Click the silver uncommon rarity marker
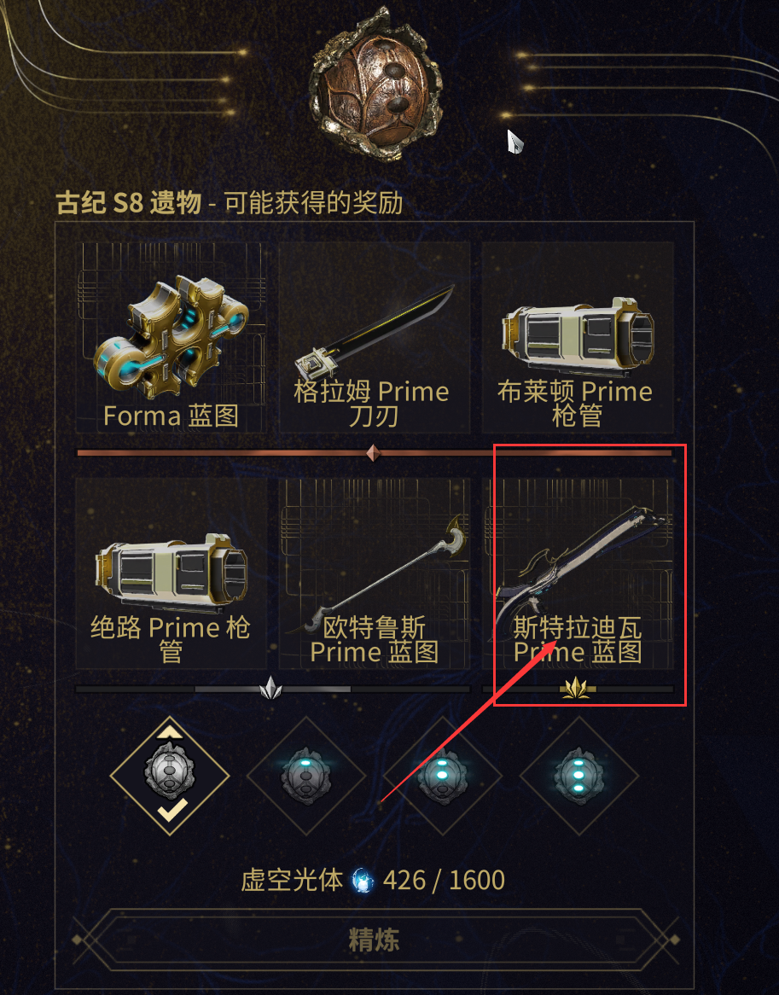This screenshot has width=779, height=995. click(270, 688)
